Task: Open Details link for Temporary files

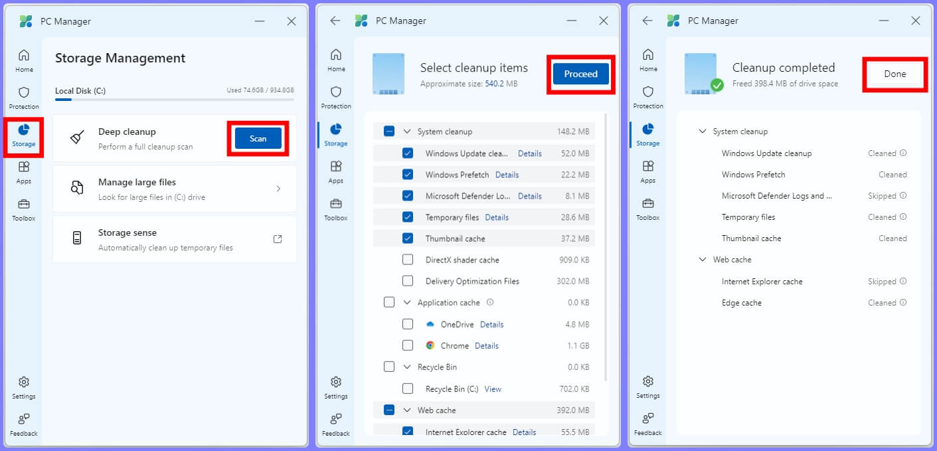Action: (x=497, y=217)
